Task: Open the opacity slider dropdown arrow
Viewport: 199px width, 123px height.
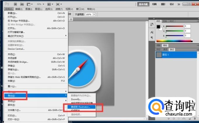Action: click(x=94, y=15)
